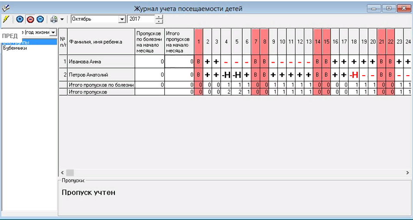Open the month dropdown showing Октябрь

122,19
